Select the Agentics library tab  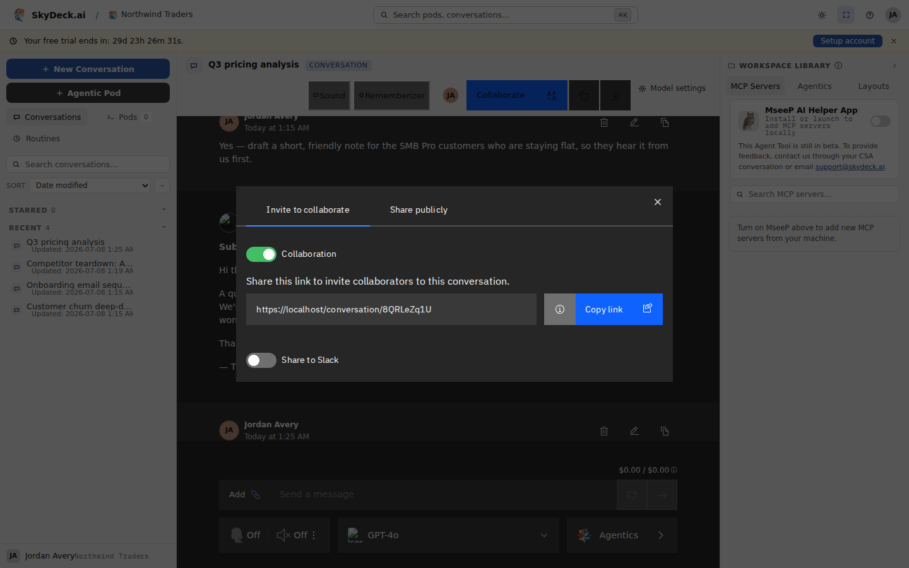pyautogui.click(x=814, y=86)
